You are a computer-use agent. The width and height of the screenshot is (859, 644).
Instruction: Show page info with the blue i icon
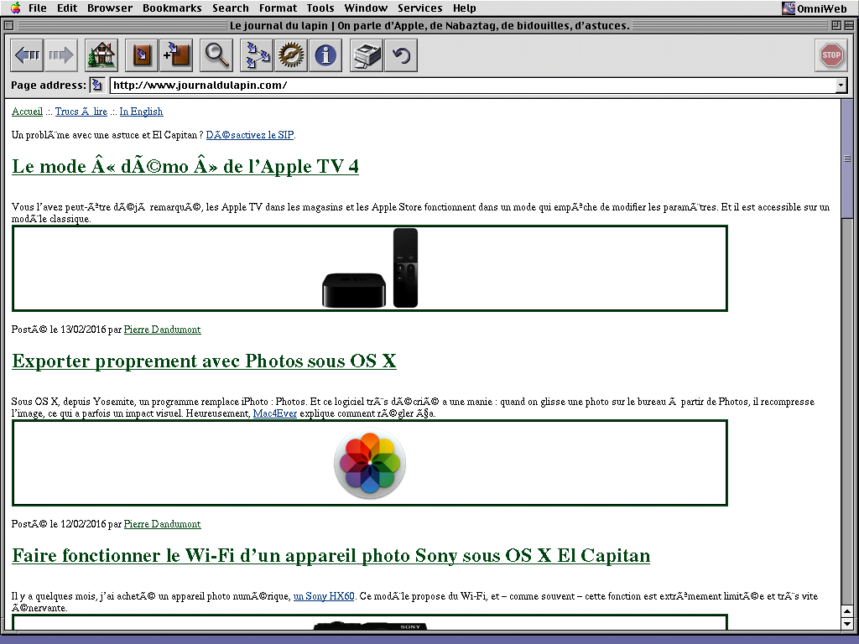click(325, 55)
